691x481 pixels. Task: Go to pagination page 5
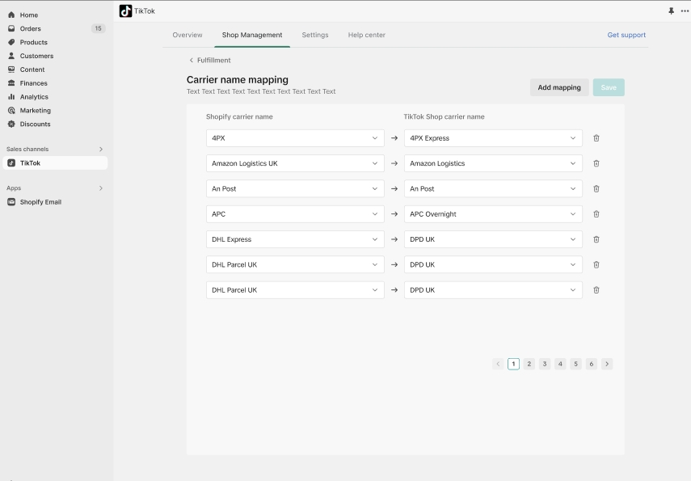click(x=575, y=364)
